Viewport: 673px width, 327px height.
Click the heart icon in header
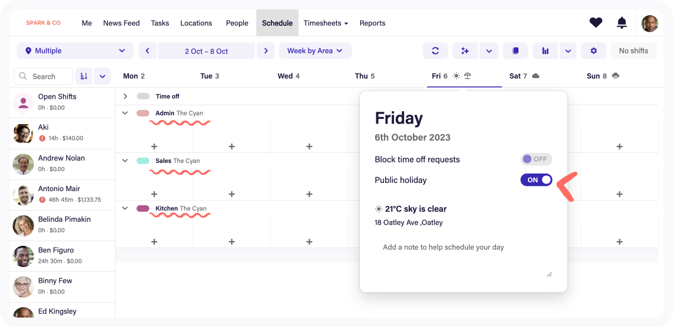coord(596,23)
